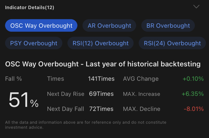Screen dimensions: 209x138
Task: Click the 141Times total count
Action: click(x=101, y=79)
